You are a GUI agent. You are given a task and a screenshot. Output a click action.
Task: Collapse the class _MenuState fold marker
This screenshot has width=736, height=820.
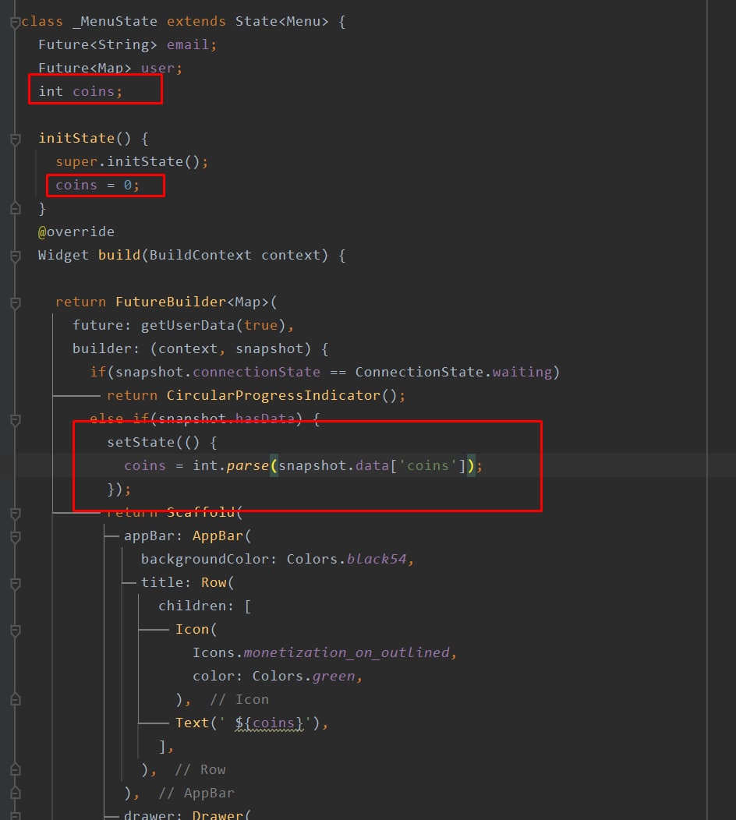(x=15, y=22)
